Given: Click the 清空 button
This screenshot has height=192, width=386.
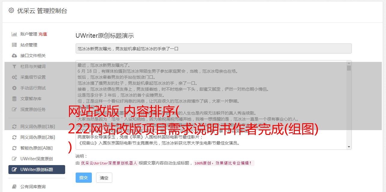Looking at the screenshot, I should 104,178.
